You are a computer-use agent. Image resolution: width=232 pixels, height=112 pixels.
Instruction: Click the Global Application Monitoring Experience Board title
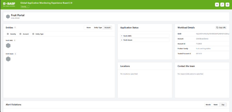point(46,3)
